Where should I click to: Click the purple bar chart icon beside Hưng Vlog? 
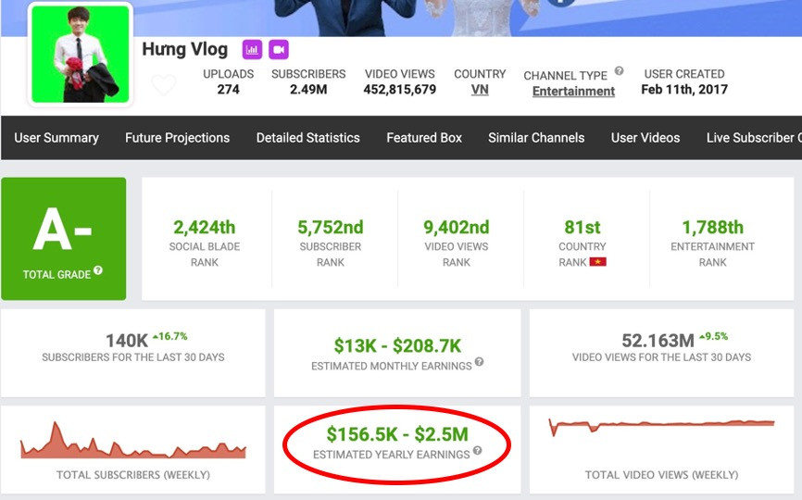pyautogui.click(x=252, y=50)
